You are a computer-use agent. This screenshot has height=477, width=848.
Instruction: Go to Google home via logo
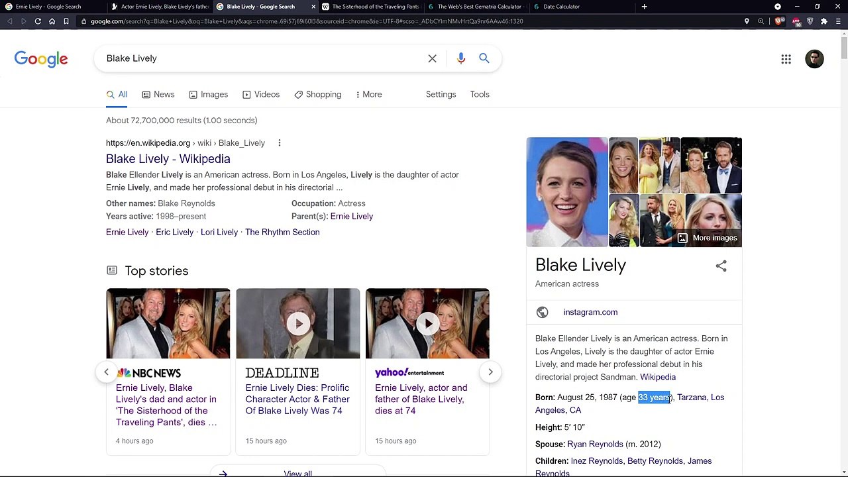41,59
